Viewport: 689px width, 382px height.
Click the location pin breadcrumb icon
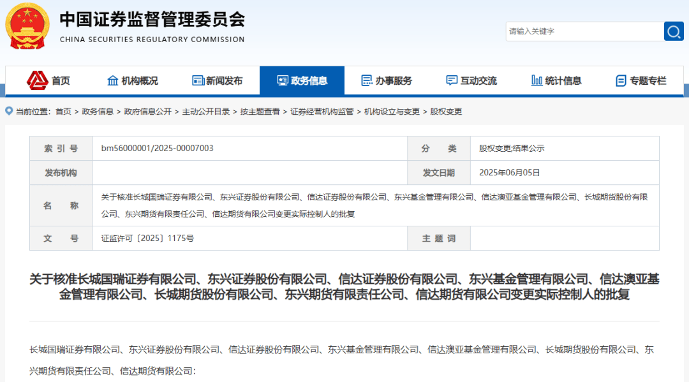8,111
